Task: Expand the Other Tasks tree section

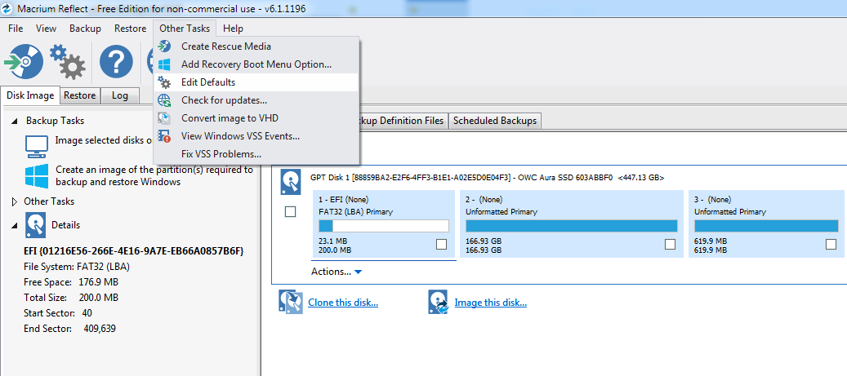Action: point(15,201)
